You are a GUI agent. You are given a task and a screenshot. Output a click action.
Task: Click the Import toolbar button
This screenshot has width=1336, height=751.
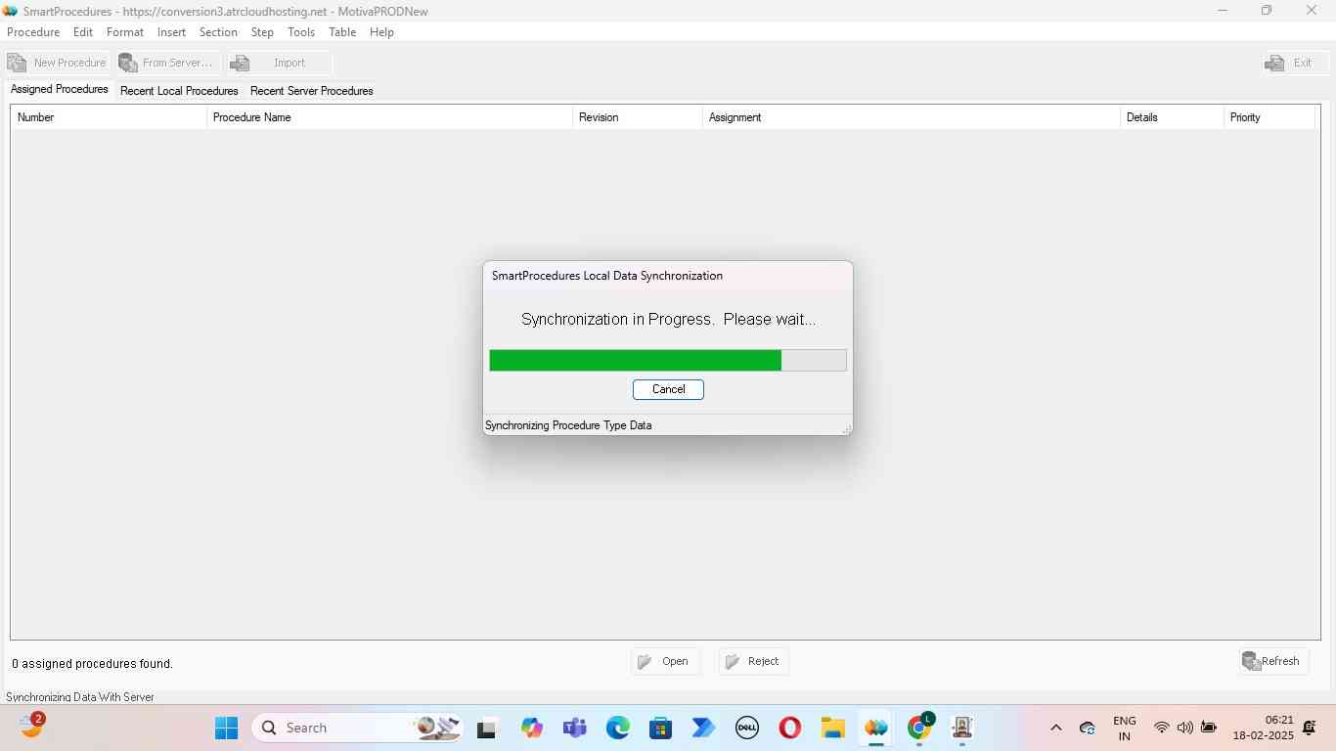point(279,63)
